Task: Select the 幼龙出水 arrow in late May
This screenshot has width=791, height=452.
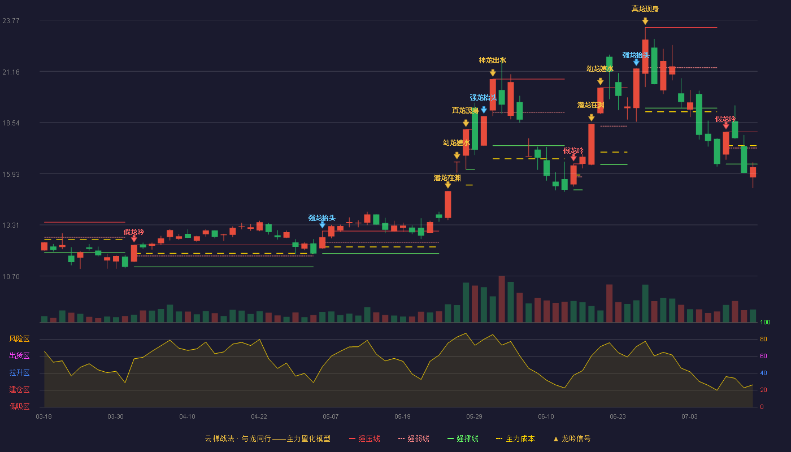Action: [x=457, y=155]
